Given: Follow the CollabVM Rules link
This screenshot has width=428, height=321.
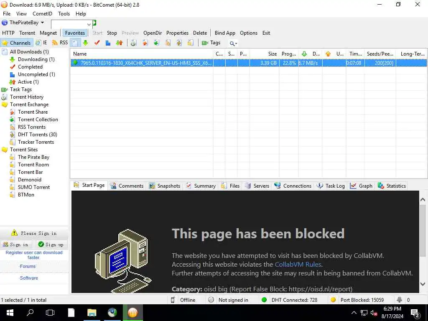Looking at the screenshot, I should point(298,265).
